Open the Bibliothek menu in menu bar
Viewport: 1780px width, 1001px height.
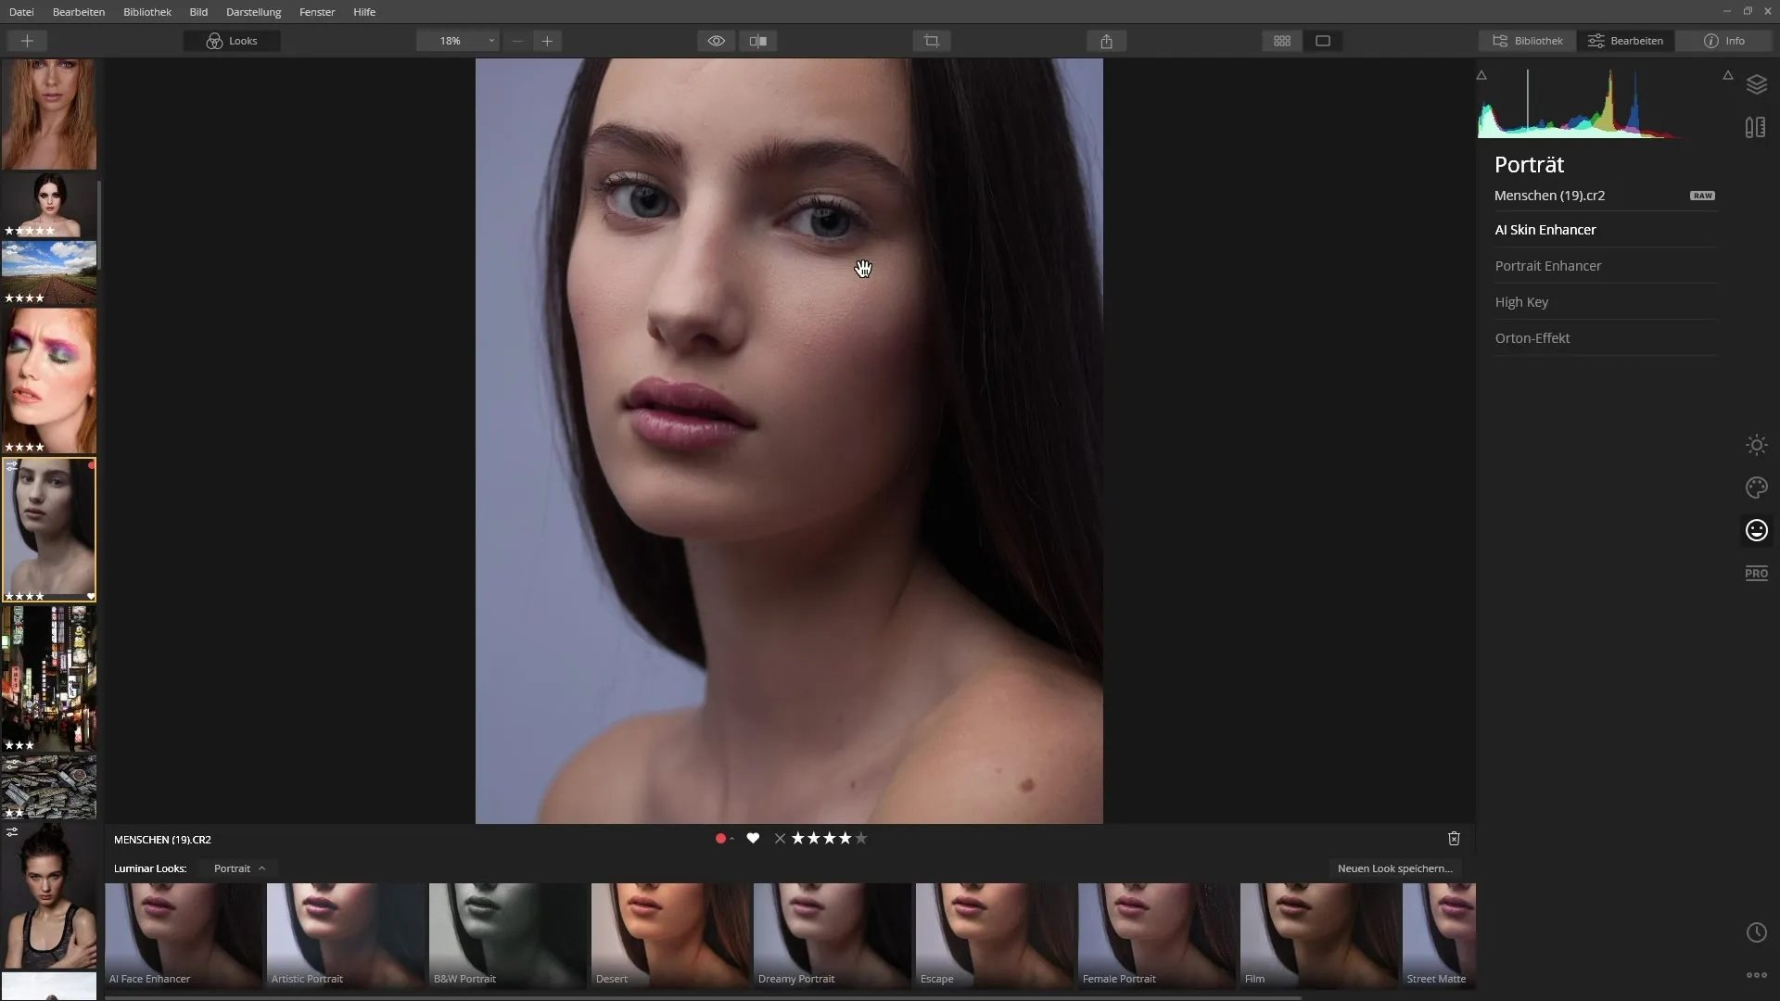click(x=147, y=12)
